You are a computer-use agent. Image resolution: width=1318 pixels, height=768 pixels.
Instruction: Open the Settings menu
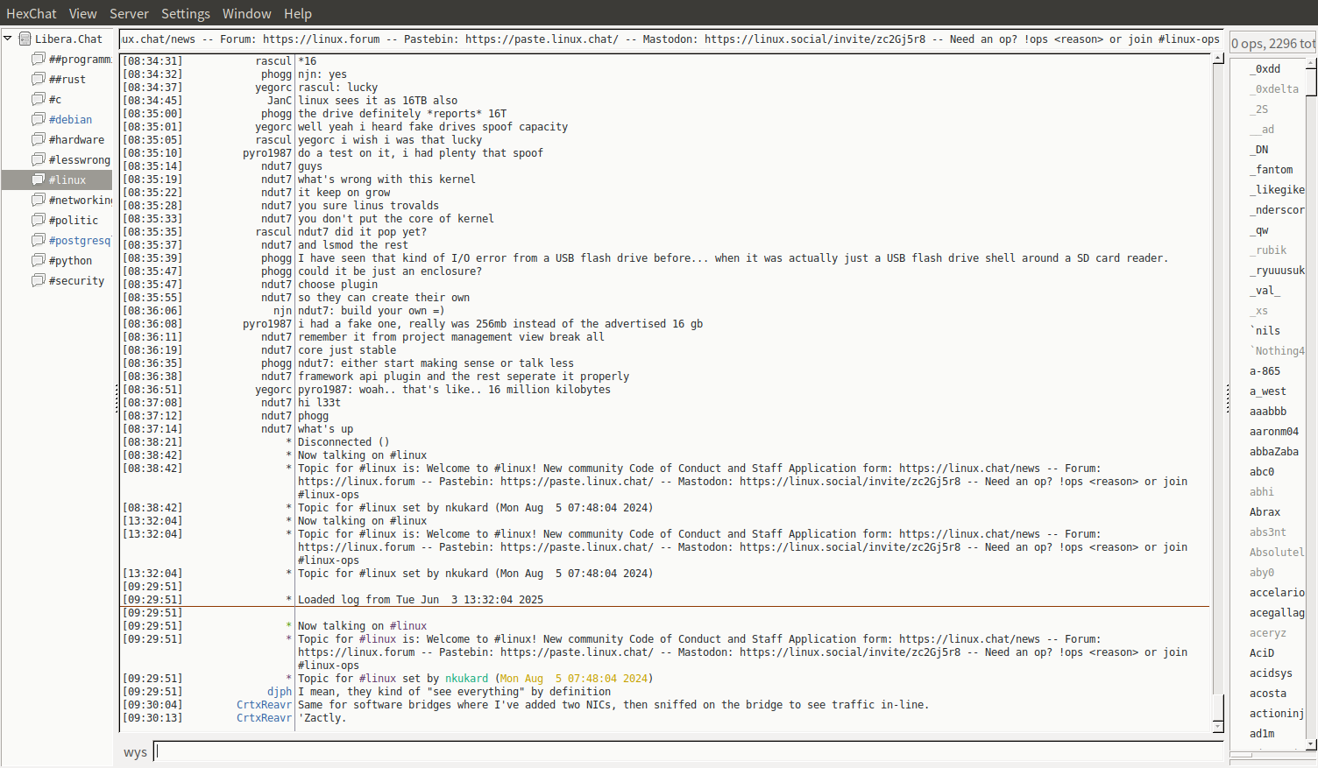185,14
